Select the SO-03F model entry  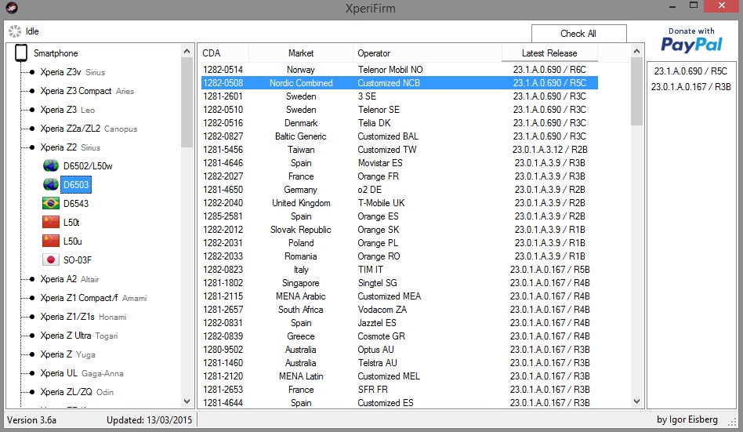tap(78, 260)
